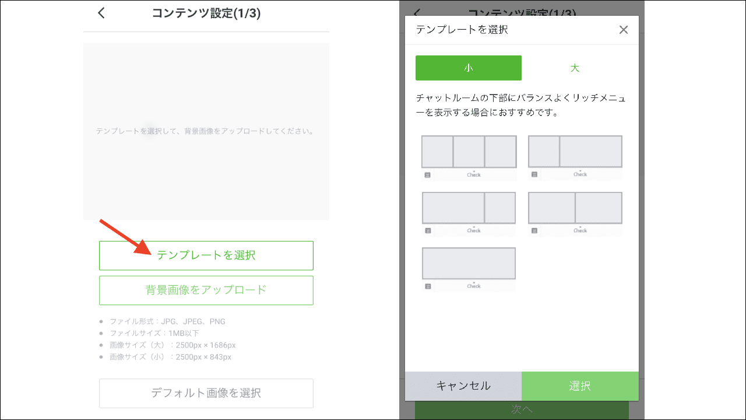Tap the dimmed 次へ button
The image size is (746, 420).
click(x=522, y=409)
